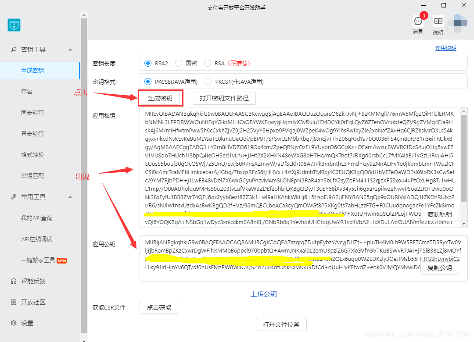Click the grid icon for 开放社区
474x342 pixels.
[x=14, y=302]
